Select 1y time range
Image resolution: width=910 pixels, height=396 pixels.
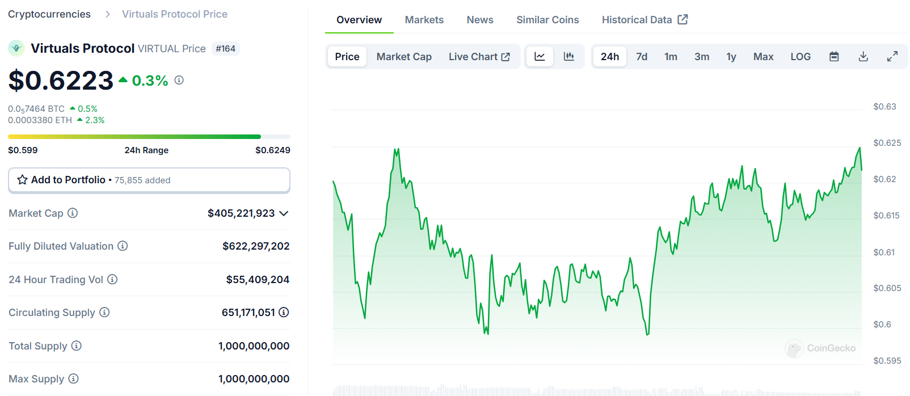[731, 57]
